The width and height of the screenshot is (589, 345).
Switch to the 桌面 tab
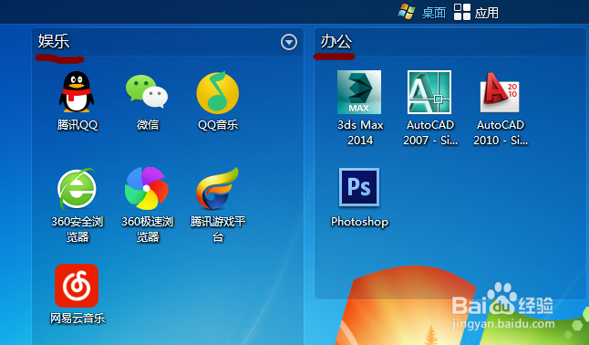434,13
